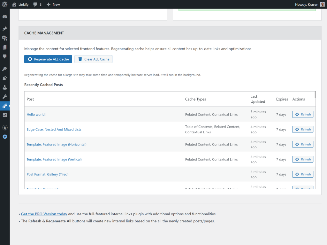Click Clear ALL Cache button
Viewport: 327px width, 245px height.
(x=93, y=59)
